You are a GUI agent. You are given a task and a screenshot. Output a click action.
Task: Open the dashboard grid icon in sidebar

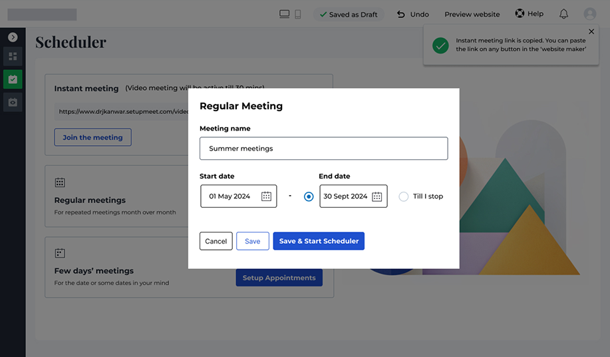[x=13, y=57]
